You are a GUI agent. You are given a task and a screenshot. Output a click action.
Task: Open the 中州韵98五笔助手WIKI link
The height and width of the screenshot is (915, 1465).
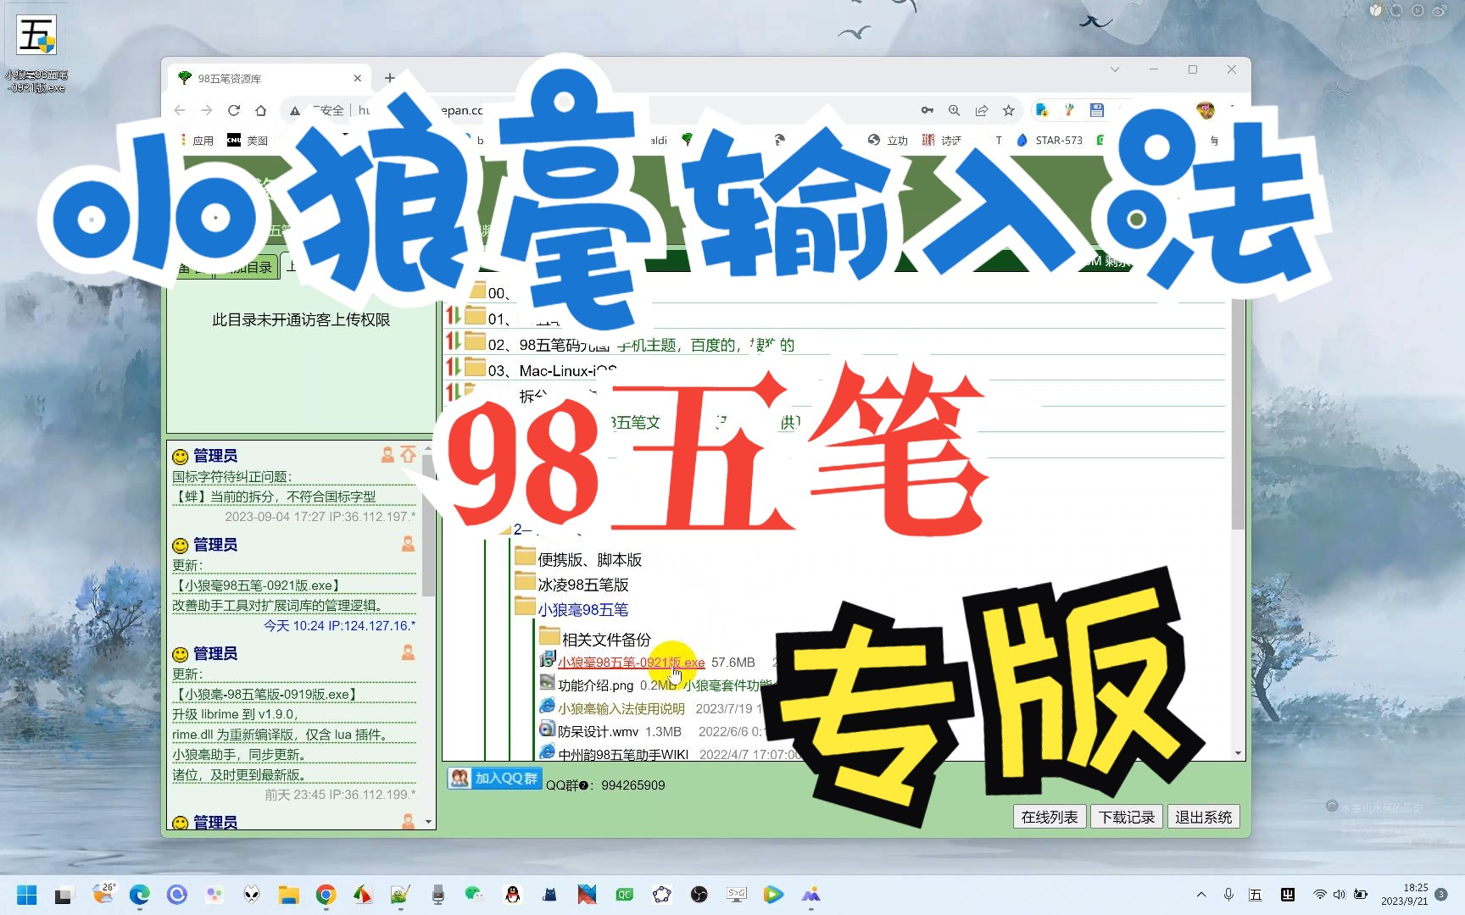pyautogui.click(x=622, y=754)
